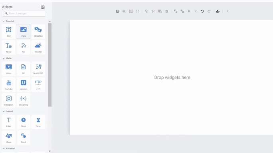Select the Slideshow widget
The width and height of the screenshot is (273, 153).
(x=38, y=31)
